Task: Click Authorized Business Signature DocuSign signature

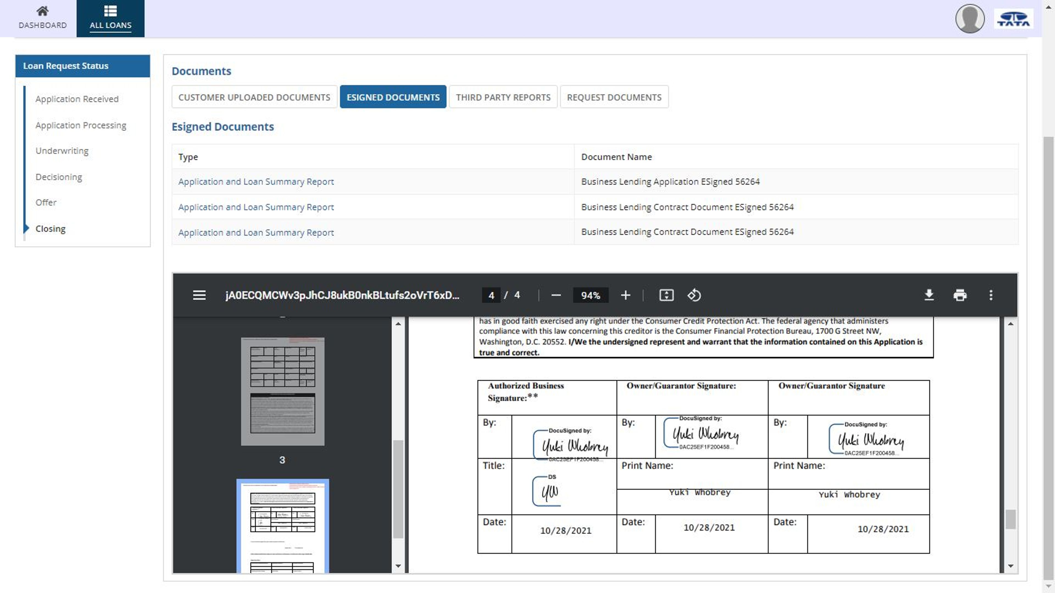Action: point(571,445)
